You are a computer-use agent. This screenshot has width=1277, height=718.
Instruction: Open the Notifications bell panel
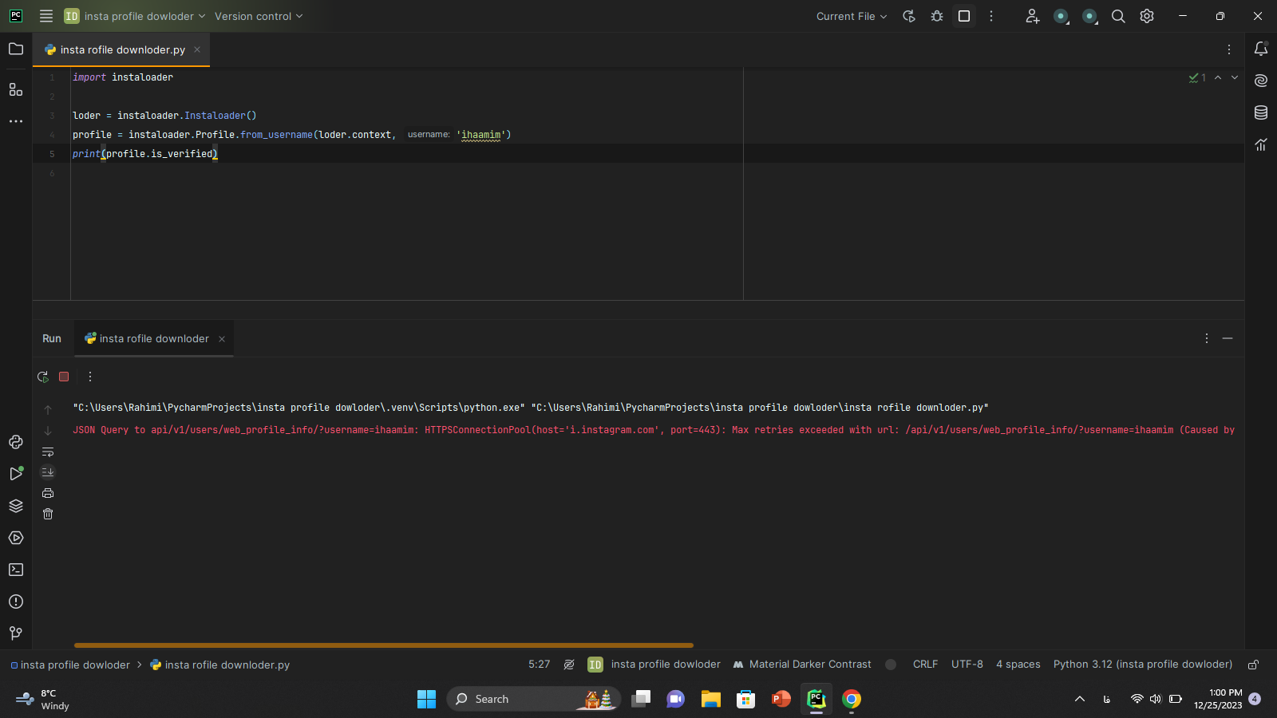pyautogui.click(x=1261, y=49)
